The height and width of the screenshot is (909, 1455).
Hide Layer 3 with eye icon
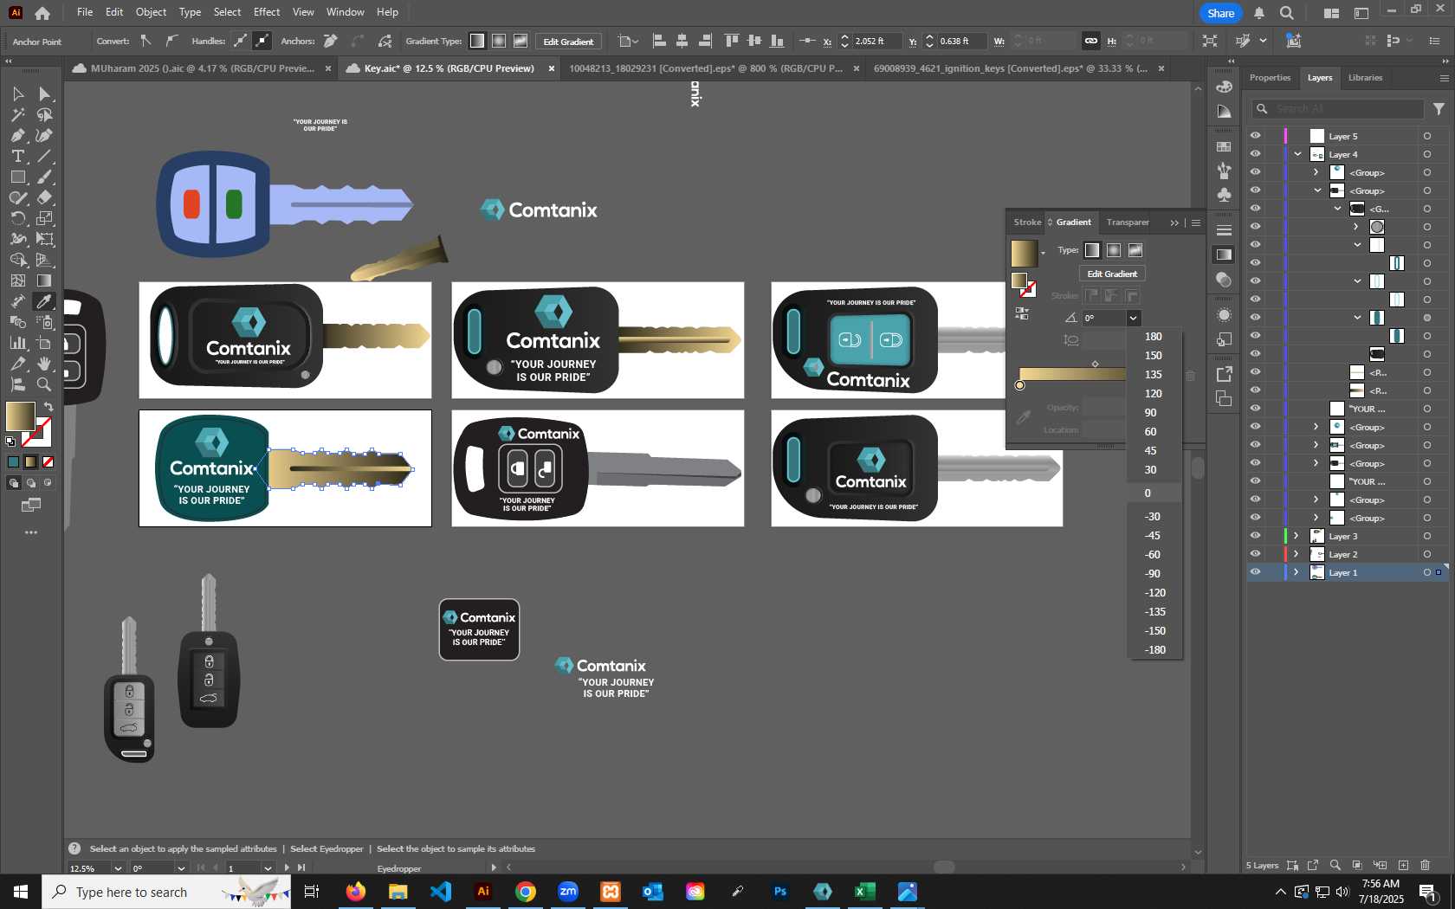1255,536
